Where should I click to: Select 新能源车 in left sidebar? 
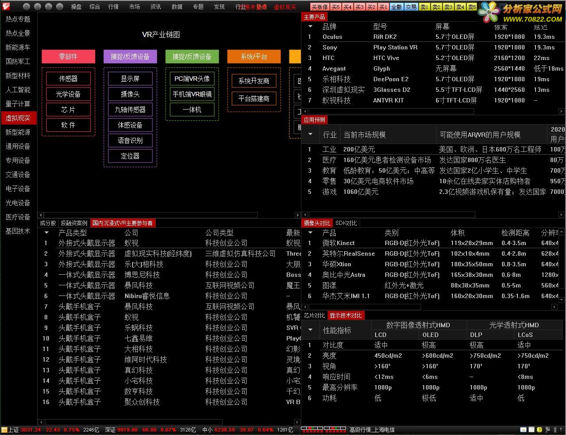pos(18,47)
